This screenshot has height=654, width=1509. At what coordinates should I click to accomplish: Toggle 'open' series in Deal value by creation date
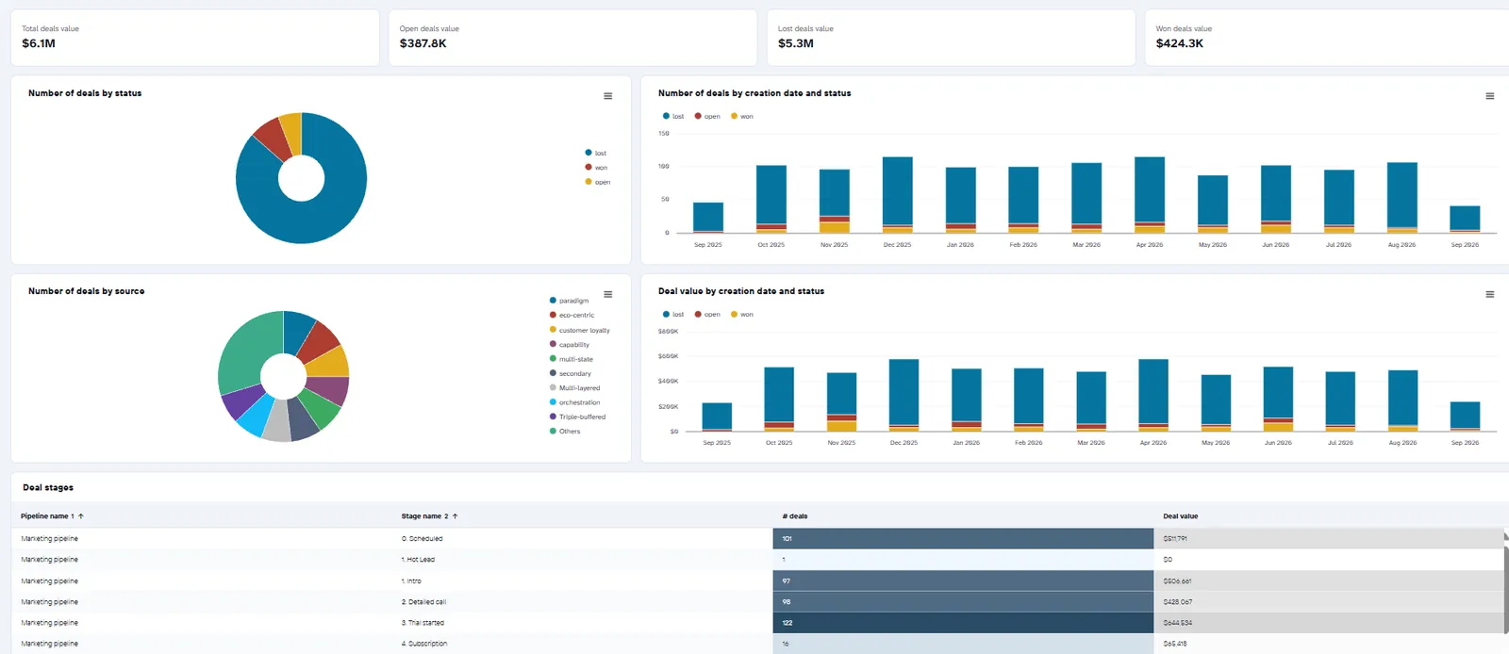tap(707, 315)
